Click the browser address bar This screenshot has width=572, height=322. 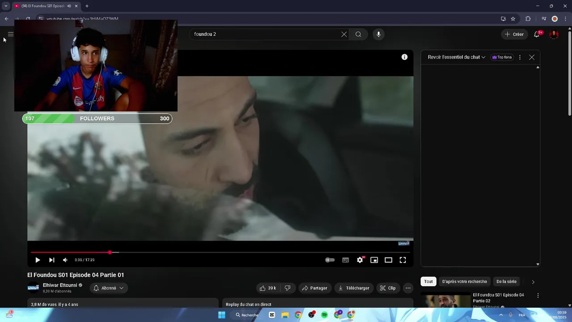coord(268,19)
